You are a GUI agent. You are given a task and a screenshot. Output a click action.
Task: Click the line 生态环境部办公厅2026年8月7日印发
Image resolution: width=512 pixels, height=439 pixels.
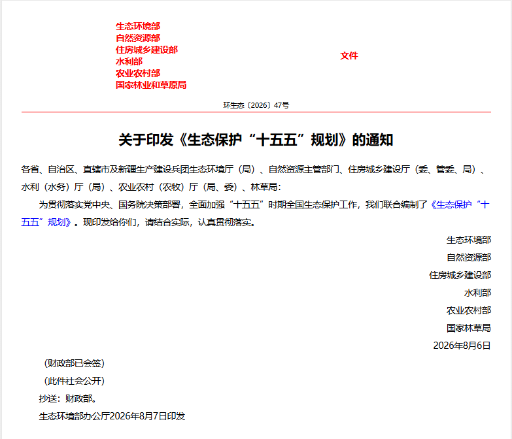click(112, 416)
